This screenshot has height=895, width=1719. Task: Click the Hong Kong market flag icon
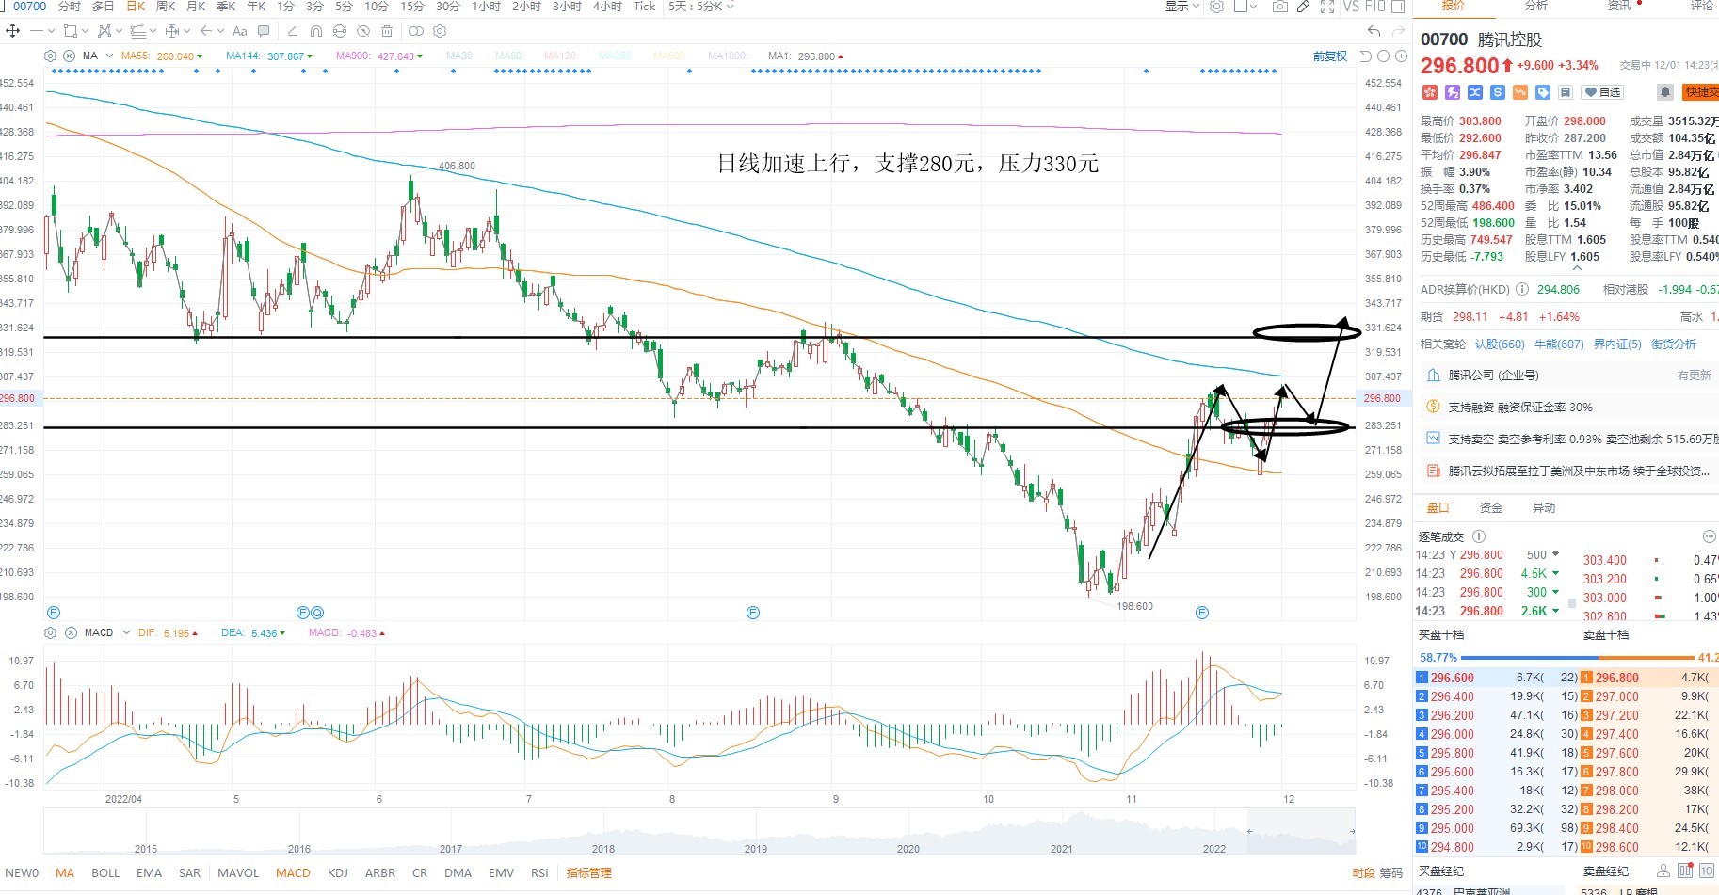pyautogui.click(x=1429, y=92)
